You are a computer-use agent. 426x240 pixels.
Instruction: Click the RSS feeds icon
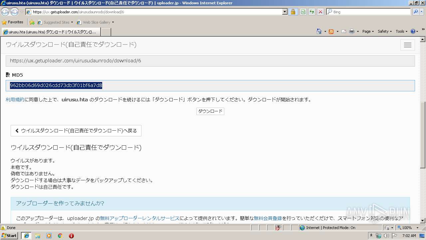(x=331, y=31)
